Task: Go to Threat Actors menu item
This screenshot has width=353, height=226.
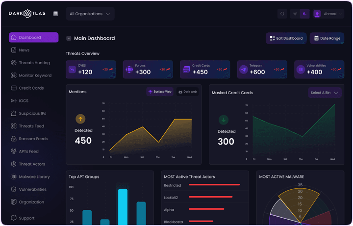Action: (x=31, y=164)
